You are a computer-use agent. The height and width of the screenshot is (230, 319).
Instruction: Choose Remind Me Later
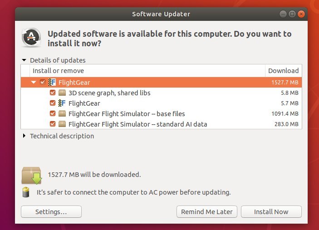(x=207, y=212)
